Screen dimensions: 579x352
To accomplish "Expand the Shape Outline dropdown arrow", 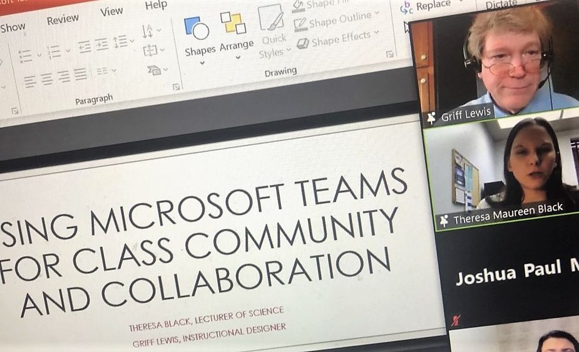I will [x=377, y=13].
